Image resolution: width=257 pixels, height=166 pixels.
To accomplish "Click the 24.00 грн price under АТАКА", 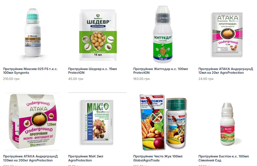I will [206, 79].
